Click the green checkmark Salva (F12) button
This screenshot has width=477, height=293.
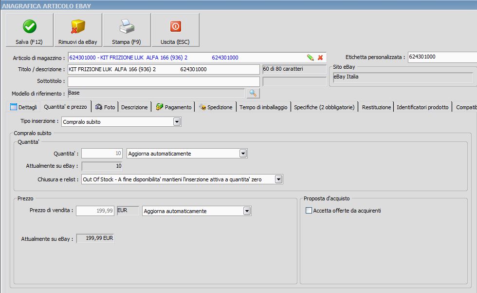pos(30,30)
